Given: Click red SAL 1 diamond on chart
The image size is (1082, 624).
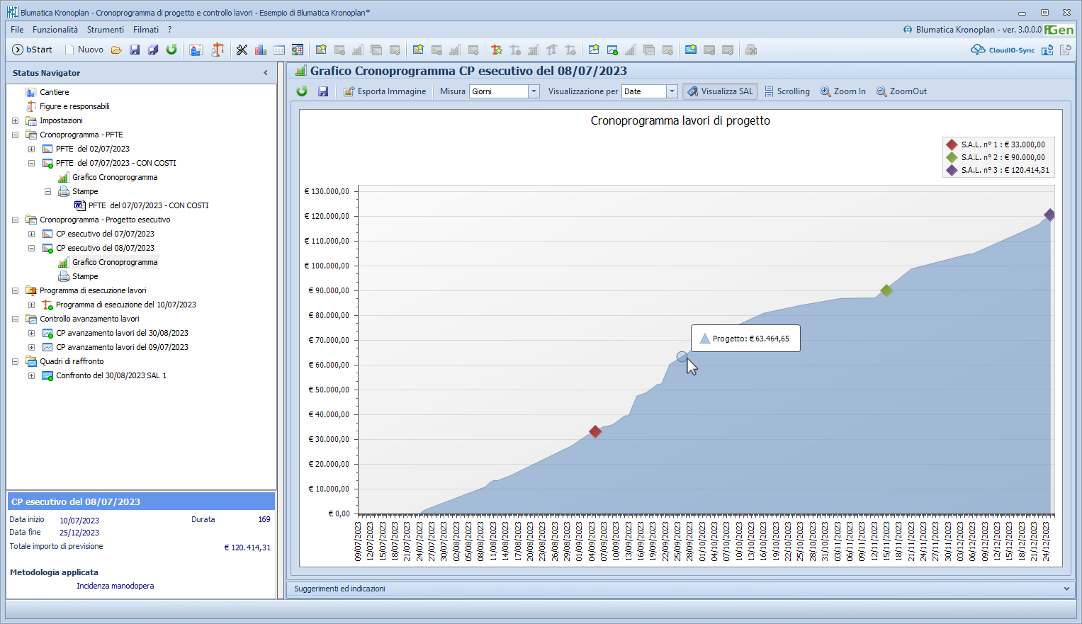Looking at the screenshot, I should (595, 431).
